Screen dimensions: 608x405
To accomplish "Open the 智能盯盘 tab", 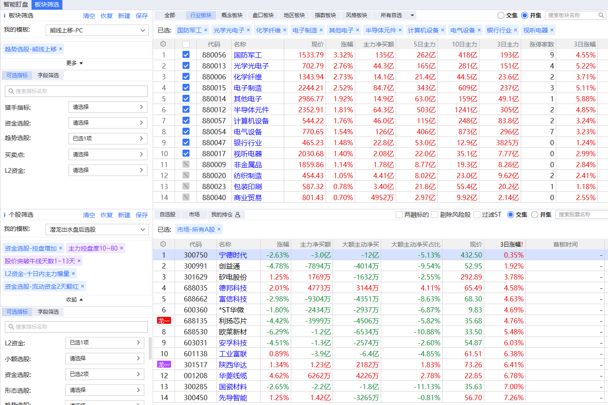I will coord(16,4).
